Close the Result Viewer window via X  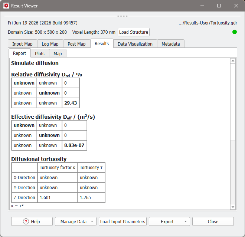[236, 6]
